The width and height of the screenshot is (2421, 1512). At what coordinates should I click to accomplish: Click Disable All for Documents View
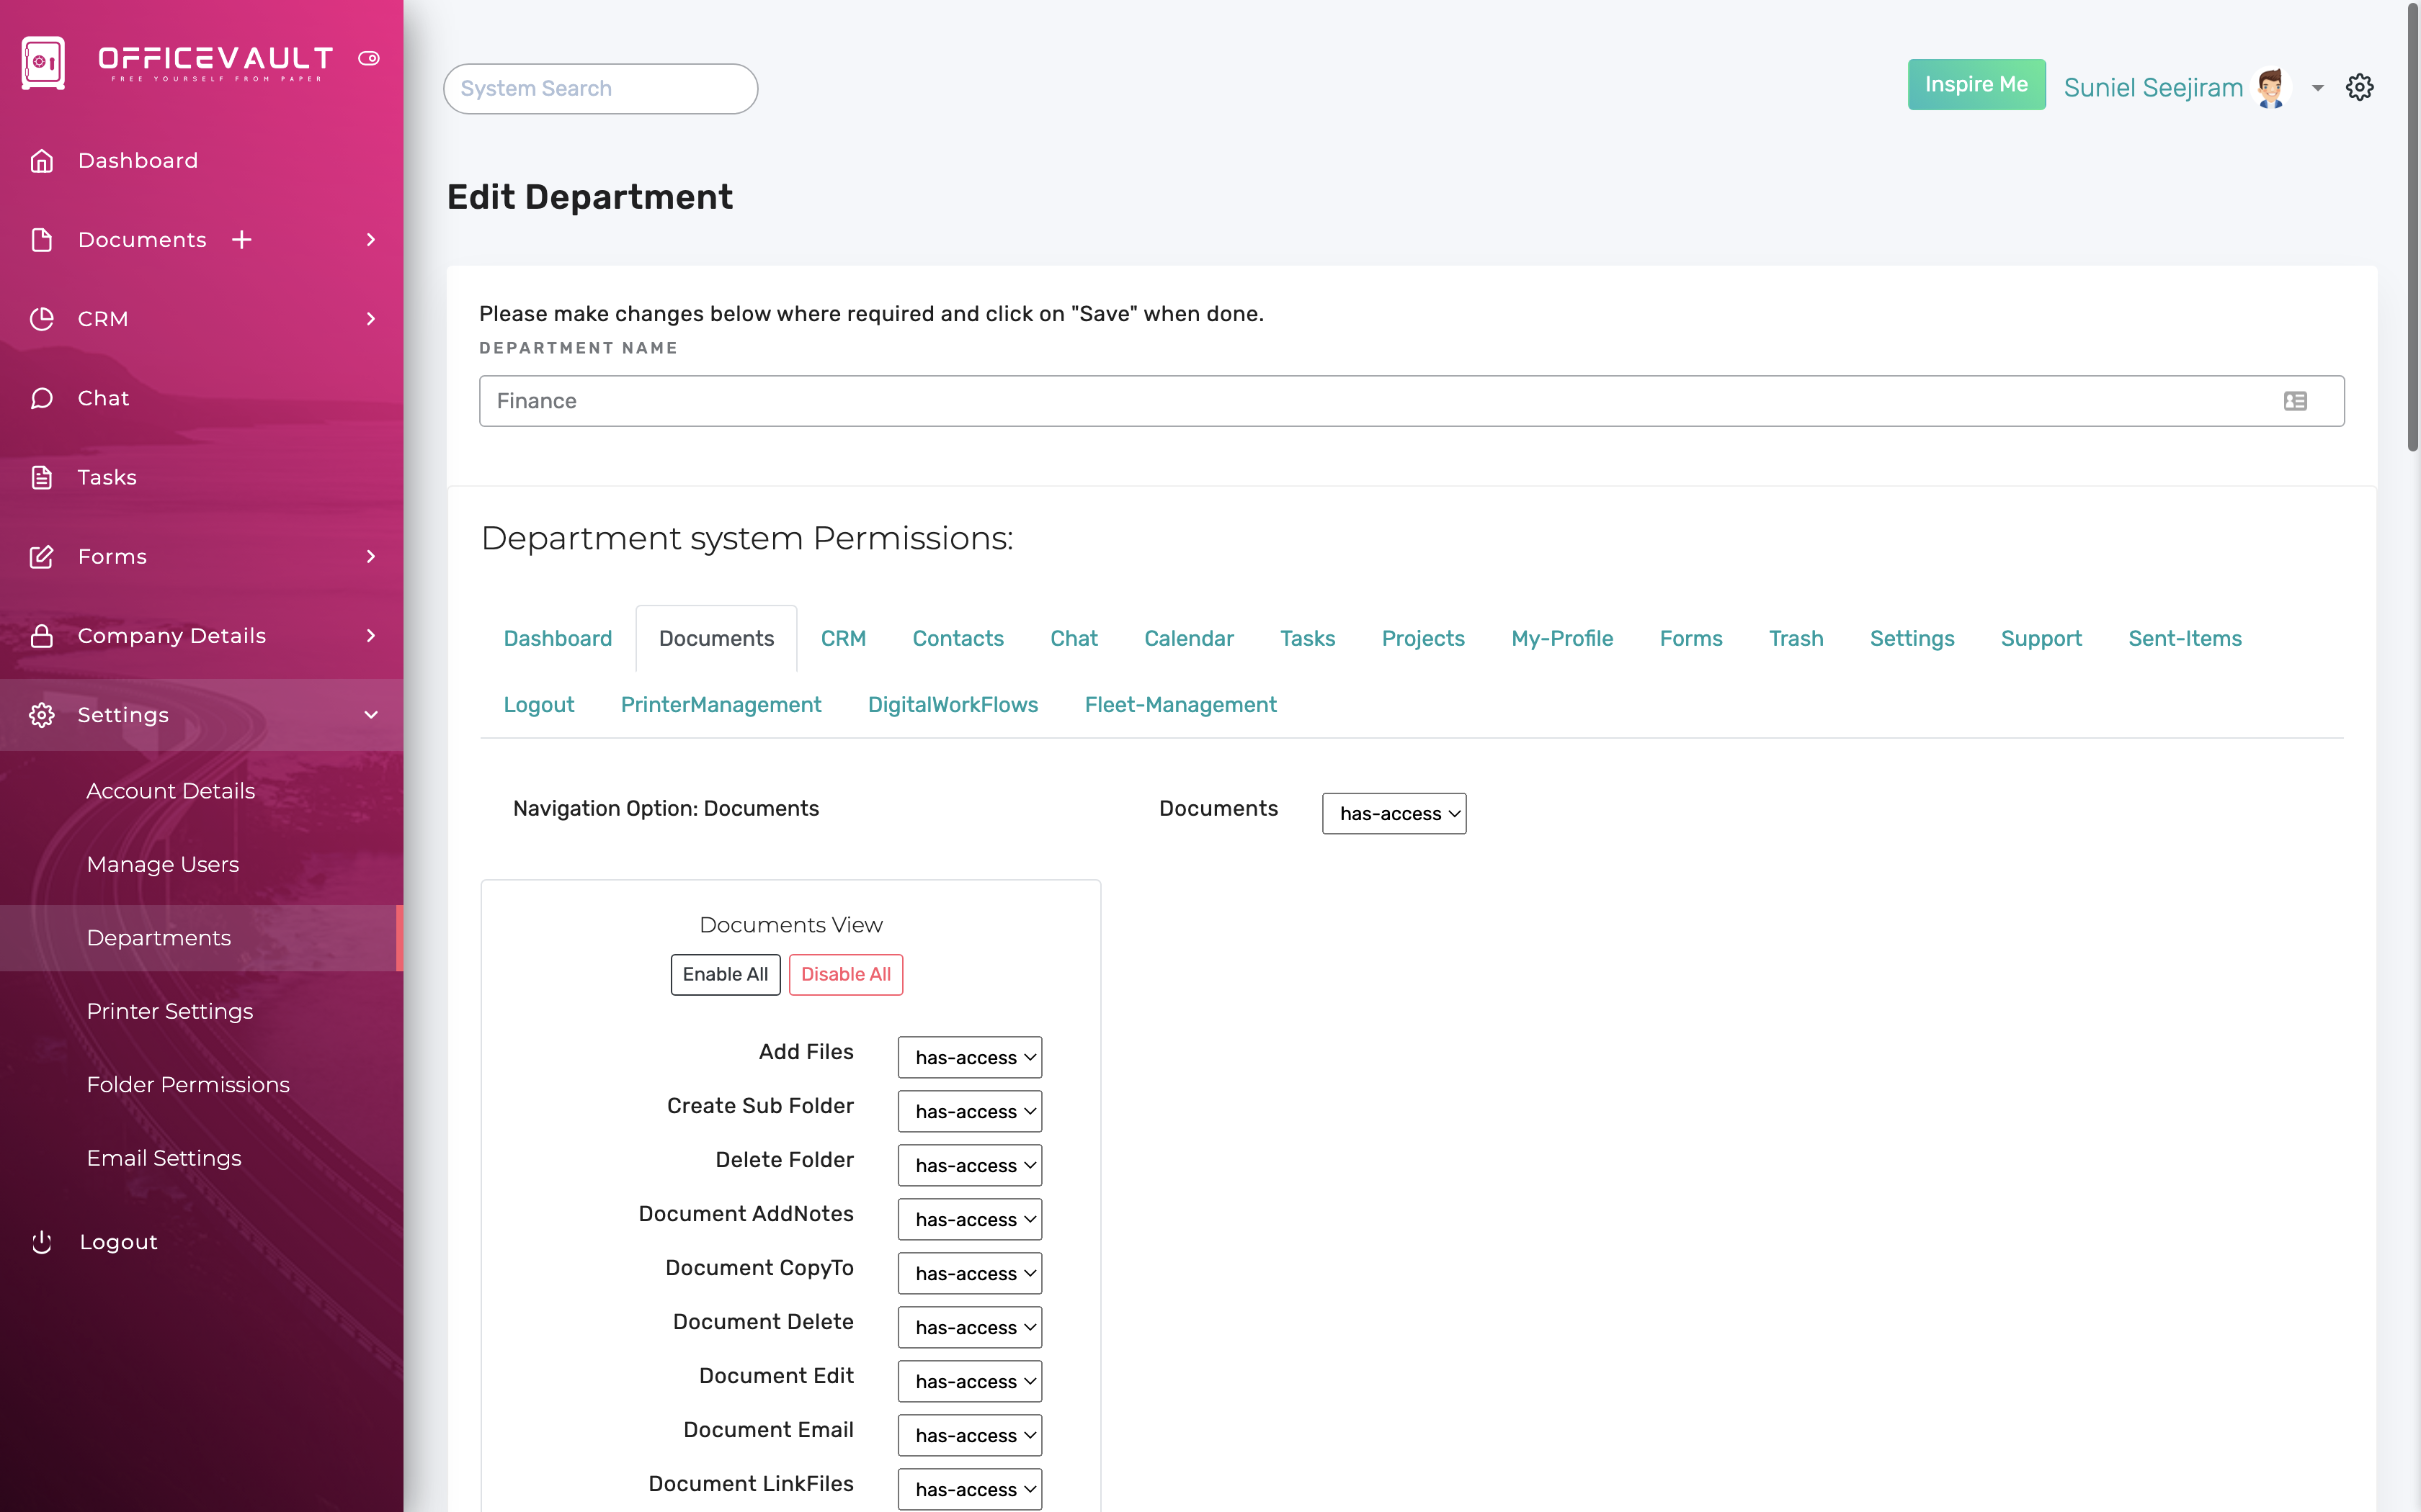(845, 974)
